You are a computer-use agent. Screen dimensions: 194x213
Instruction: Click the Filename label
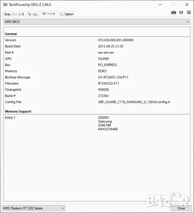(x=12, y=83)
